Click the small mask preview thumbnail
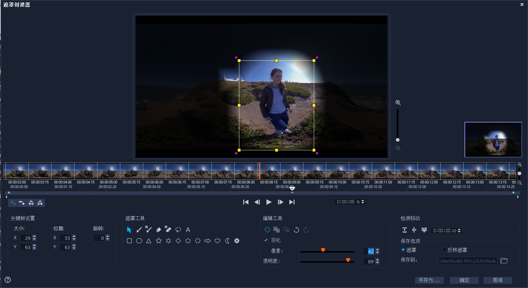The width and height of the screenshot is (528, 288). (493, 140)
